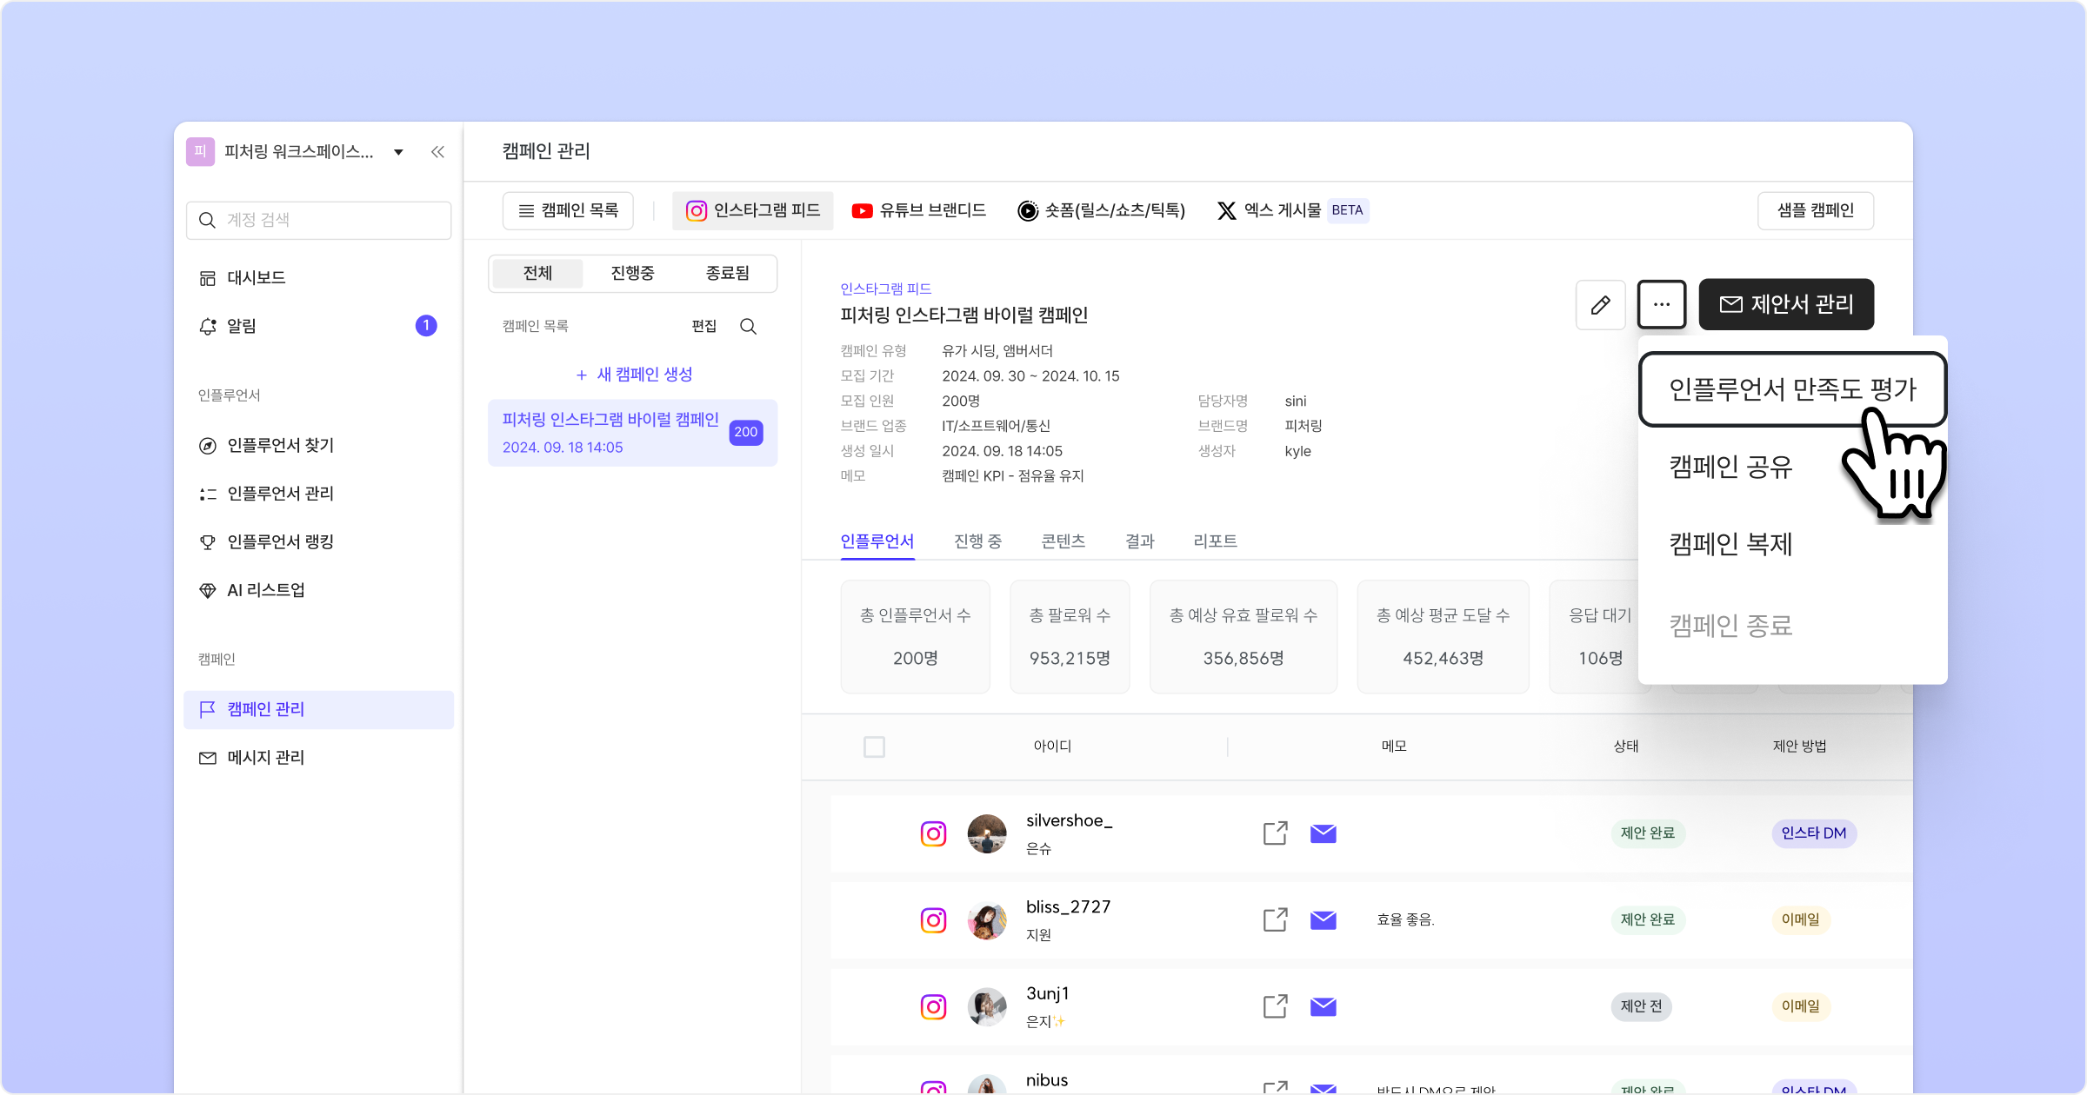Click the 새 캠페인 생성 link
Image resolution: width=2087 pixels, height=1095 pixels.
tap(634, 375)
